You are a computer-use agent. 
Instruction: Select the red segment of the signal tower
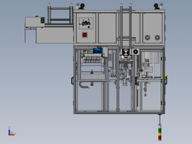click(x=160, y=138)
